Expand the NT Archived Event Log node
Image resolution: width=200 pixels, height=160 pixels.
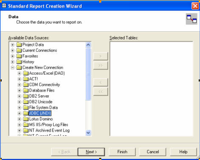coord(19,130)
